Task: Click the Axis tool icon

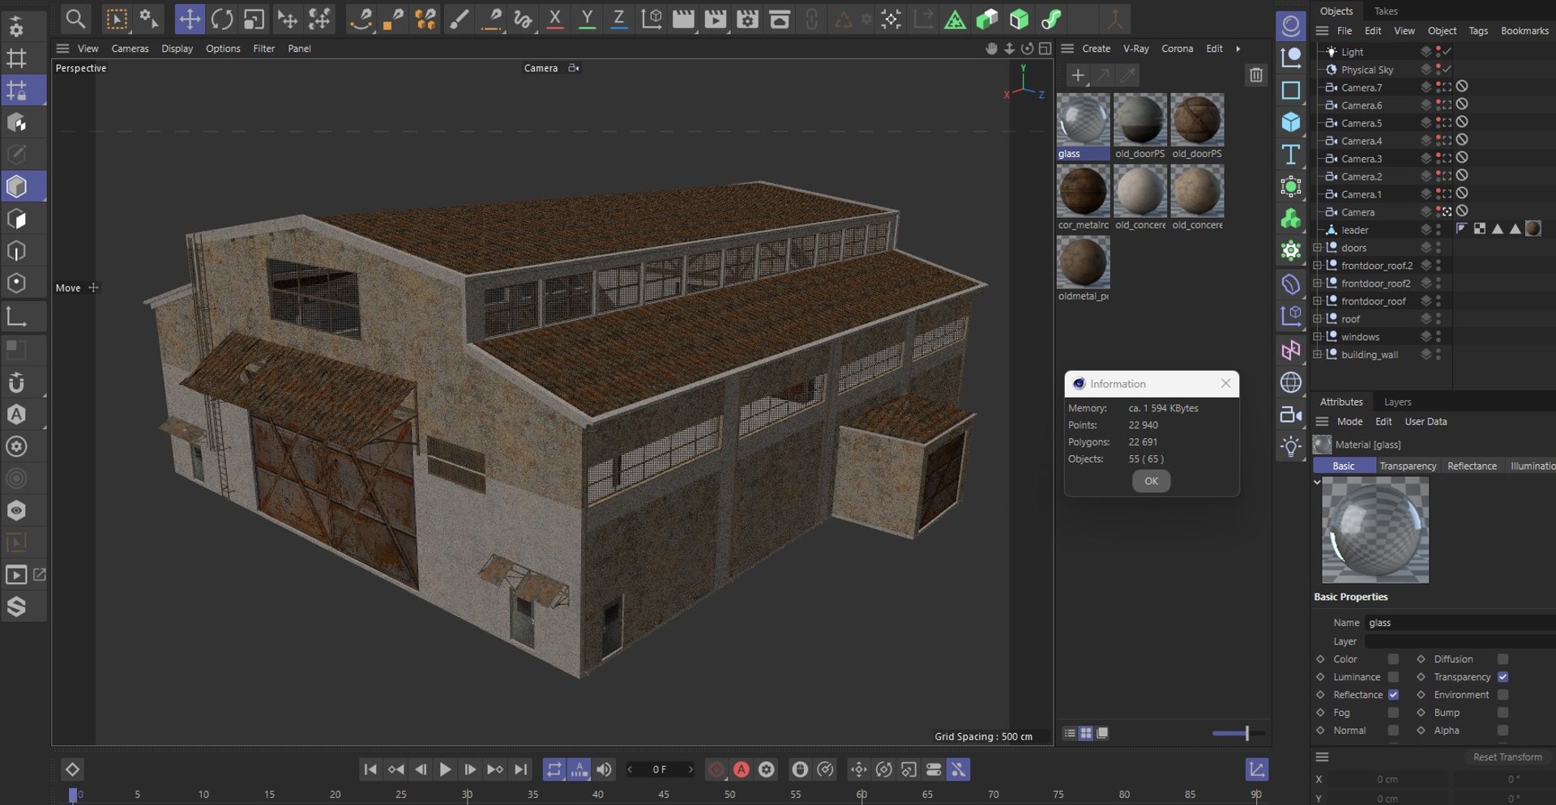Action: coord(17,317)
